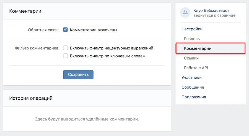Uncheck the Комментарии включены checkbox

(65, 30)
